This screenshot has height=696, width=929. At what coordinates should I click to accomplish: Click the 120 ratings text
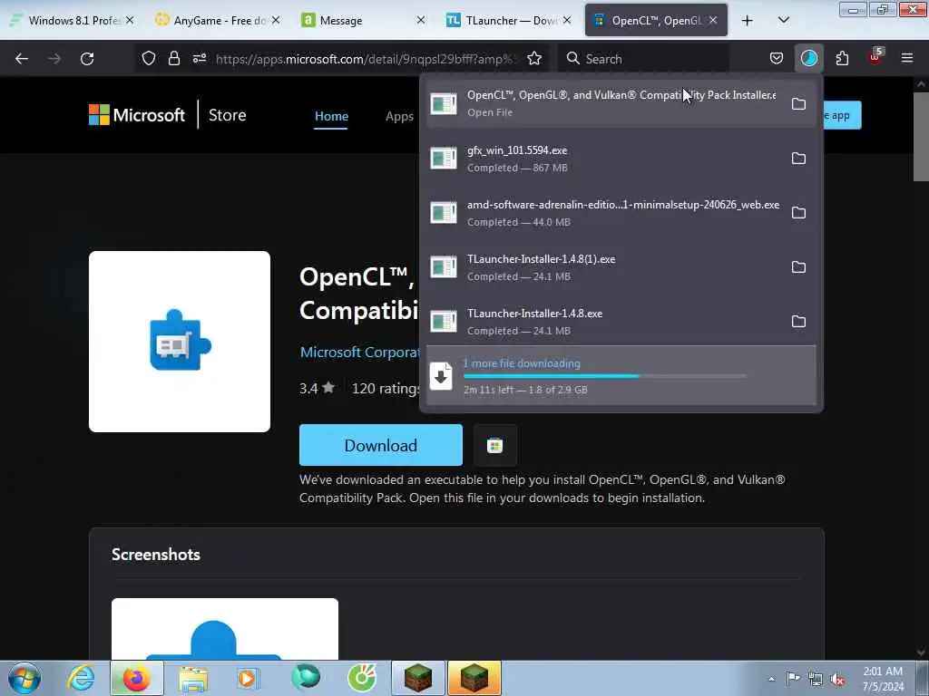(386, 388)
